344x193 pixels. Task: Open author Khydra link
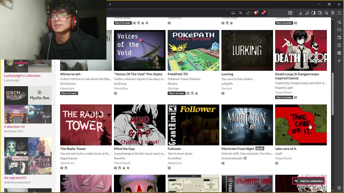pyautogui.click(x=173, y=84)
